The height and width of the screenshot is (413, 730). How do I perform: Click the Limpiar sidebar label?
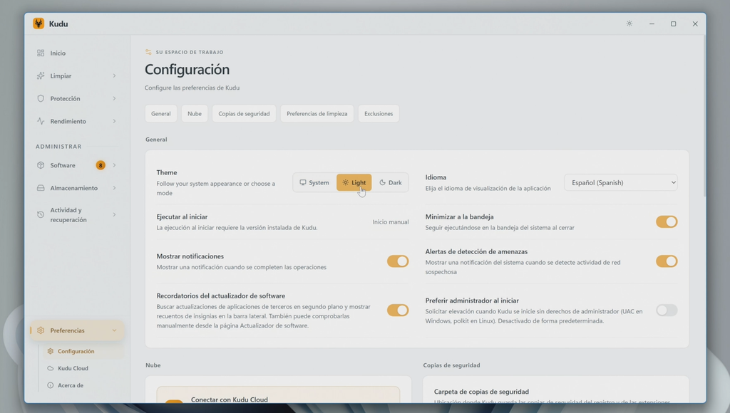pos(61,75)
